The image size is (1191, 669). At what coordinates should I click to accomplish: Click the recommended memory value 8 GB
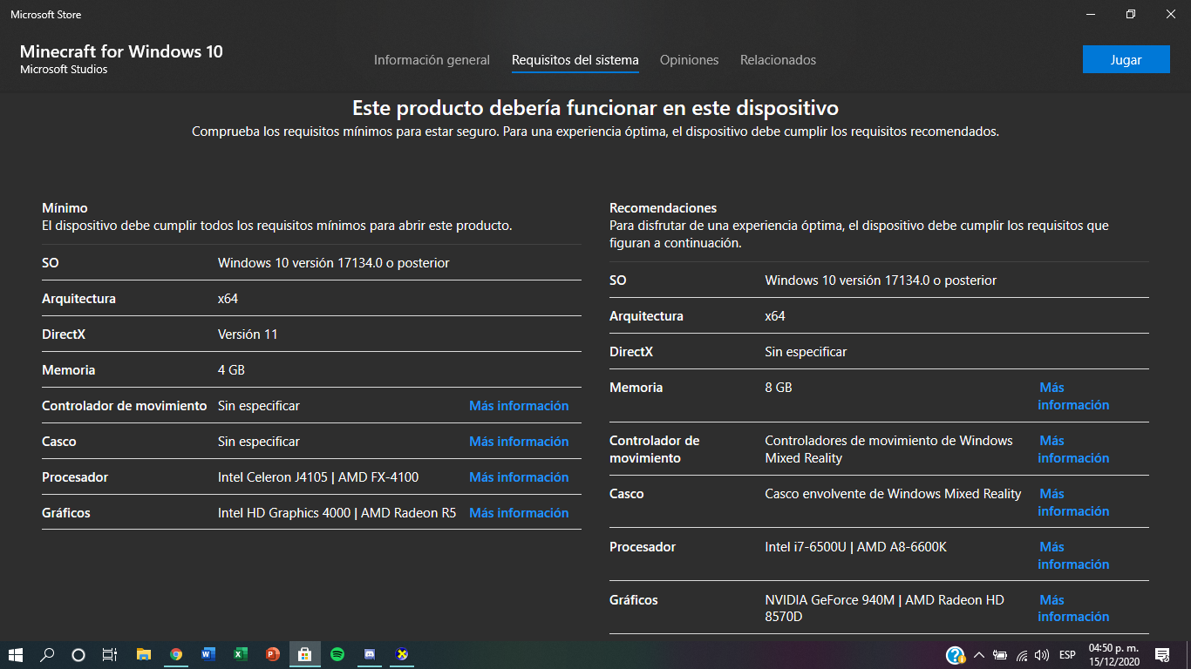(779, 388)
